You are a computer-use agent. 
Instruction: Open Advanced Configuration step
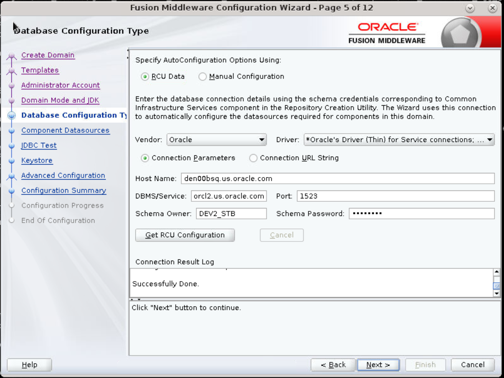coord(63,175)
